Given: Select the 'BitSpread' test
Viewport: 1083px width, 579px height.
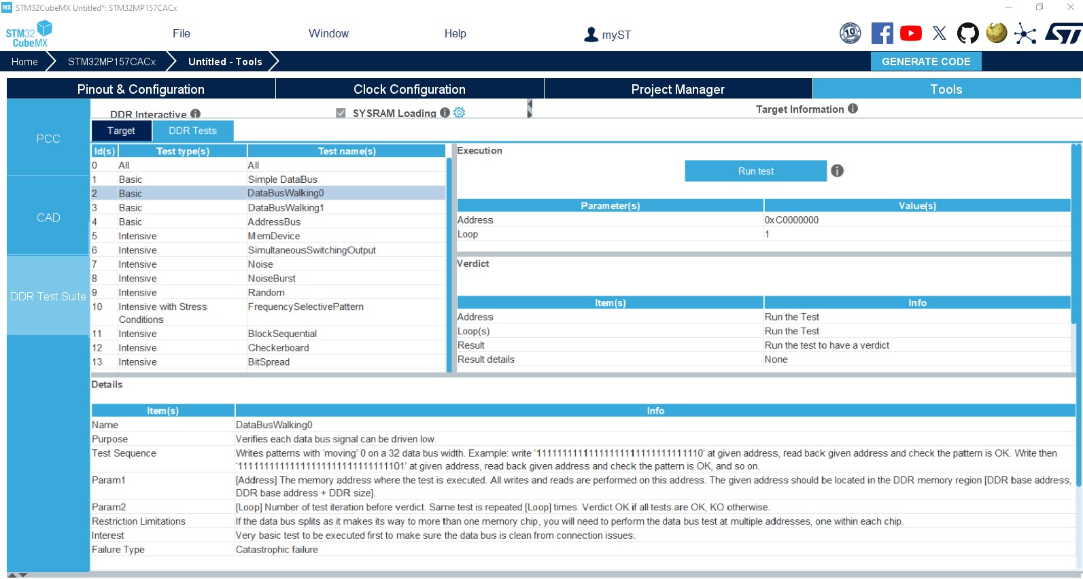Looking at the screenshot, I should (269, 362).
